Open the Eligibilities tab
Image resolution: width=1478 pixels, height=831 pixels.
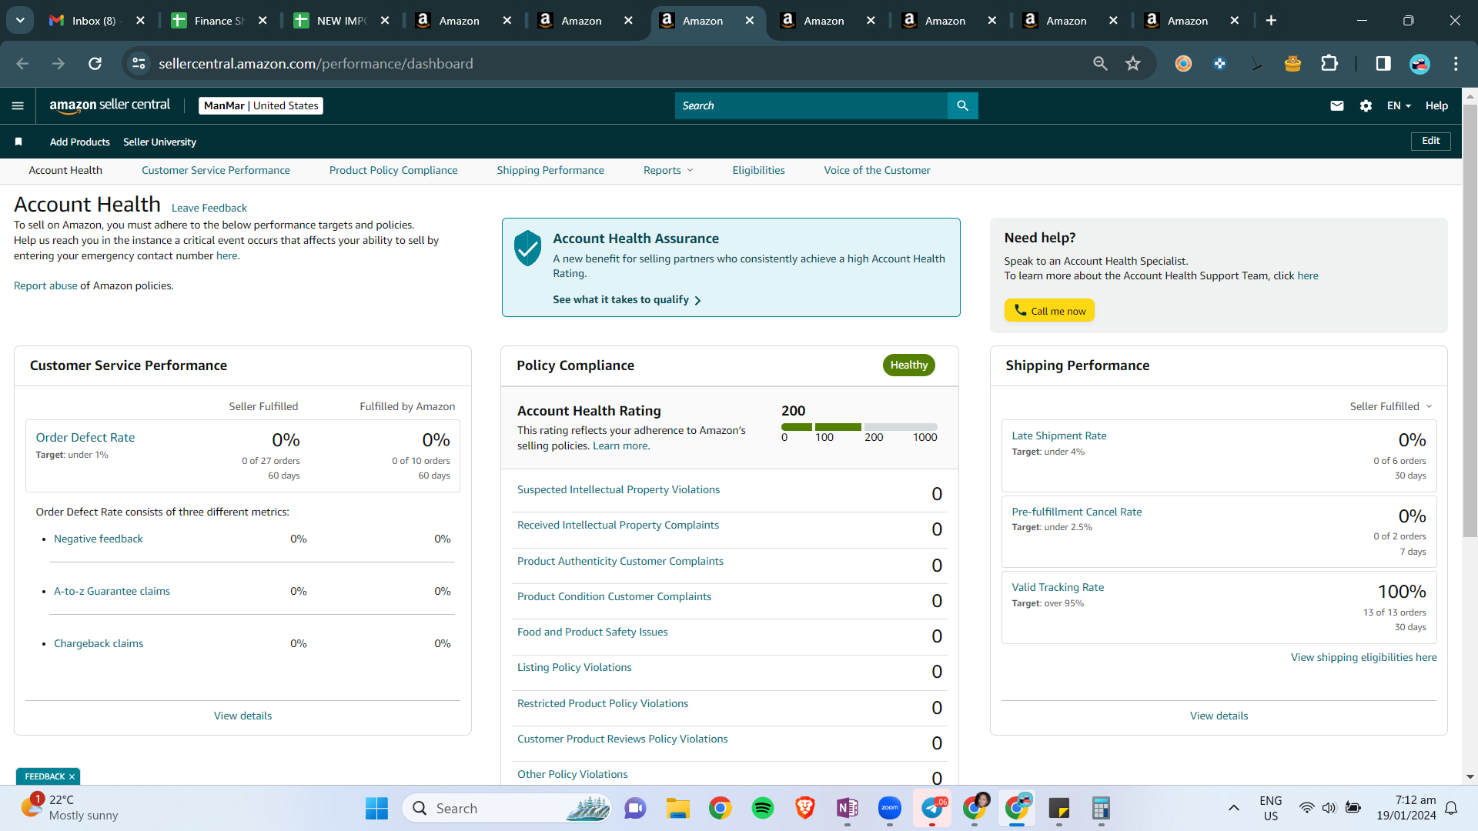point(758,170)
